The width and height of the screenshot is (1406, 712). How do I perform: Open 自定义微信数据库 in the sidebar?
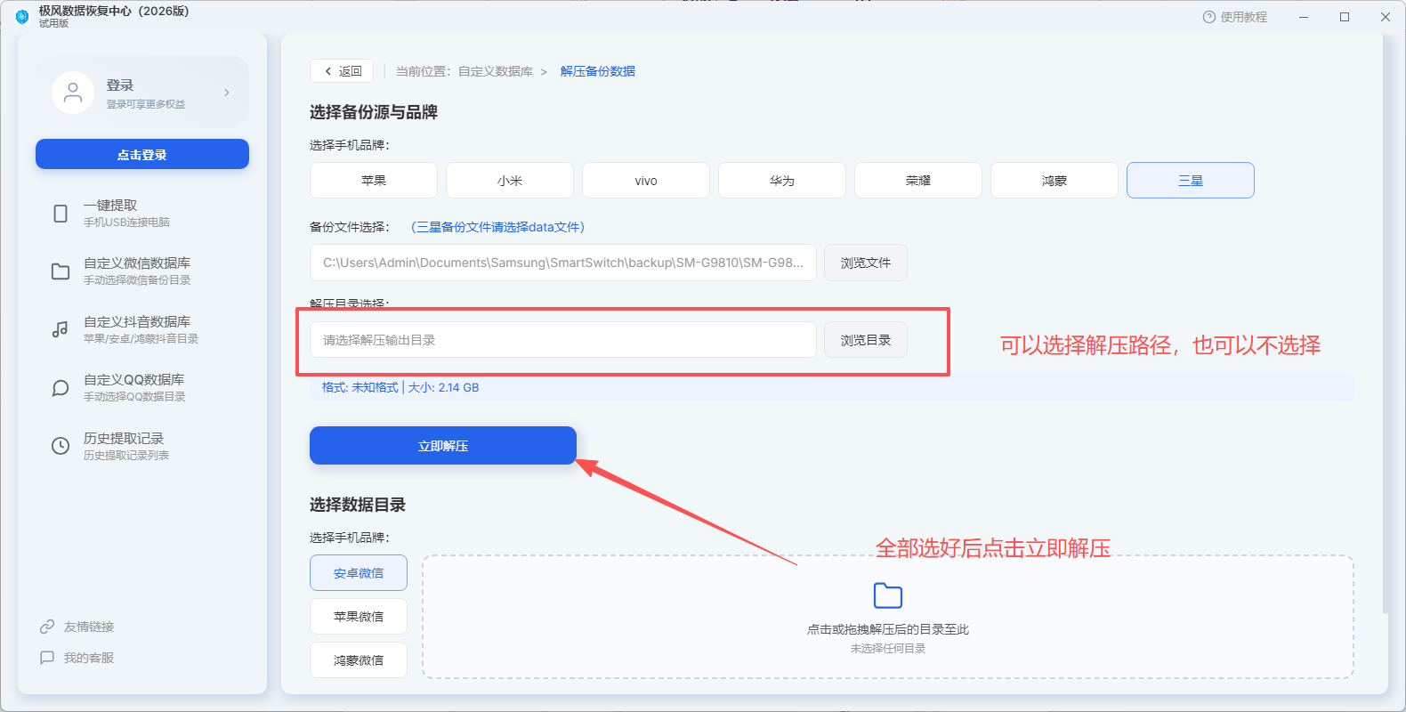click(142, 271)
